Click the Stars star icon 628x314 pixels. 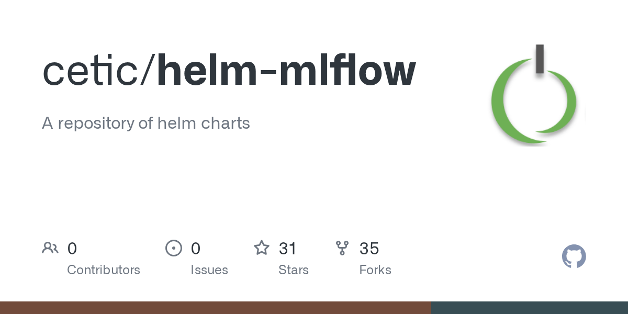point(262,248)
